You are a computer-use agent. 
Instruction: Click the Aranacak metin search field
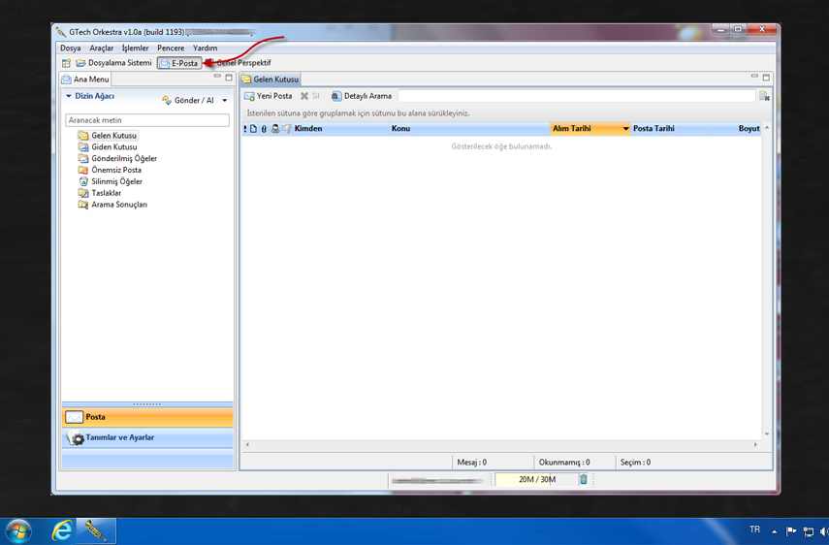click(147, 120)
